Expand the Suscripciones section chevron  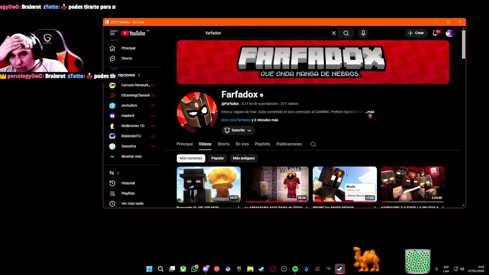pyautogui.click(x=139, y=75)
